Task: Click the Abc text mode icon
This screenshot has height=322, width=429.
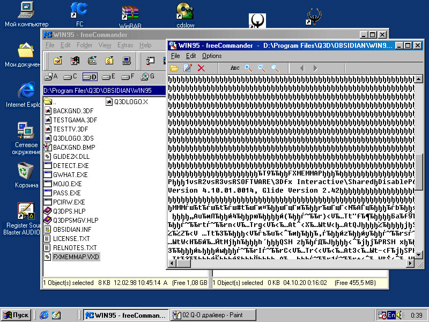Action: click(x=235, y=68)
